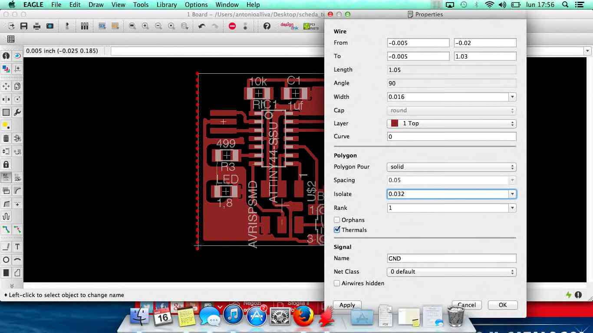Click the Zoom out magnifier icon

[x=158, y=26]
